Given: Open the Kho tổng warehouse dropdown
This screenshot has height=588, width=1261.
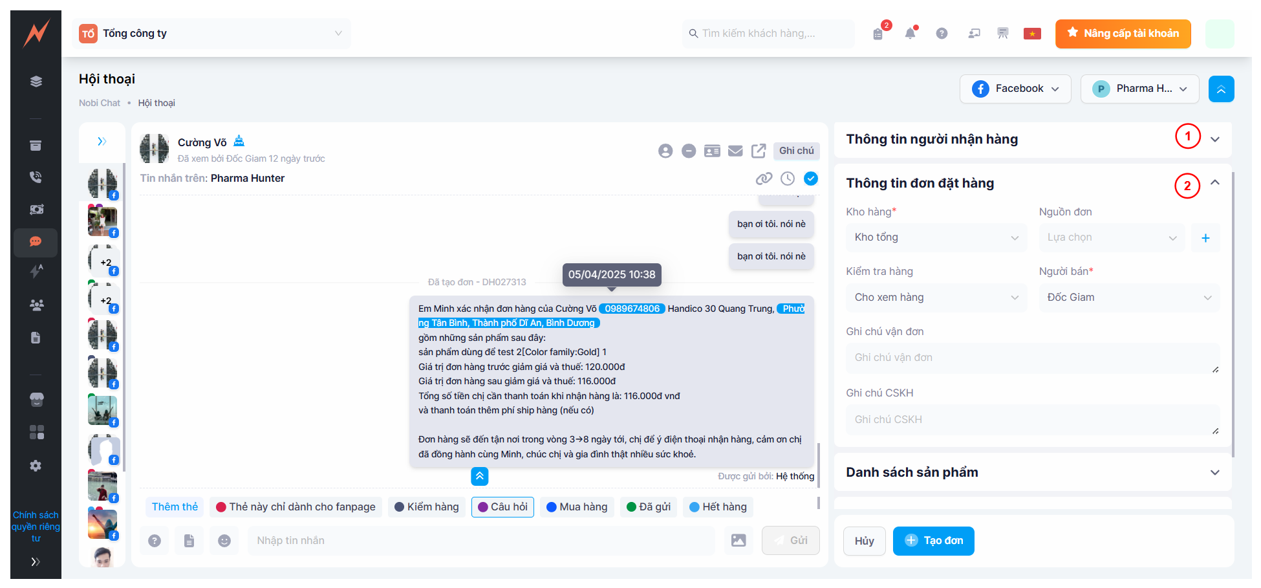Looking at the screenshot, I should (936, 237).
